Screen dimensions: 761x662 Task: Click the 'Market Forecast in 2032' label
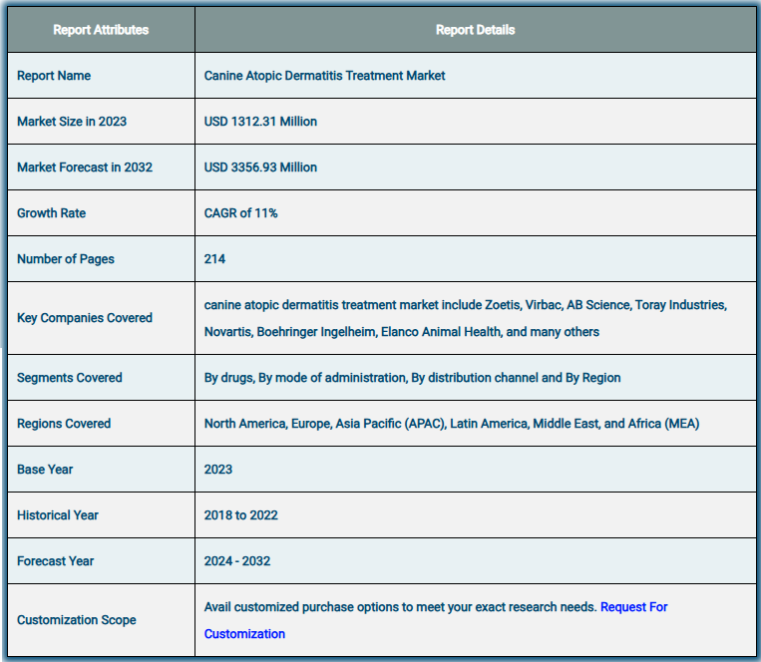coord(85,167)
